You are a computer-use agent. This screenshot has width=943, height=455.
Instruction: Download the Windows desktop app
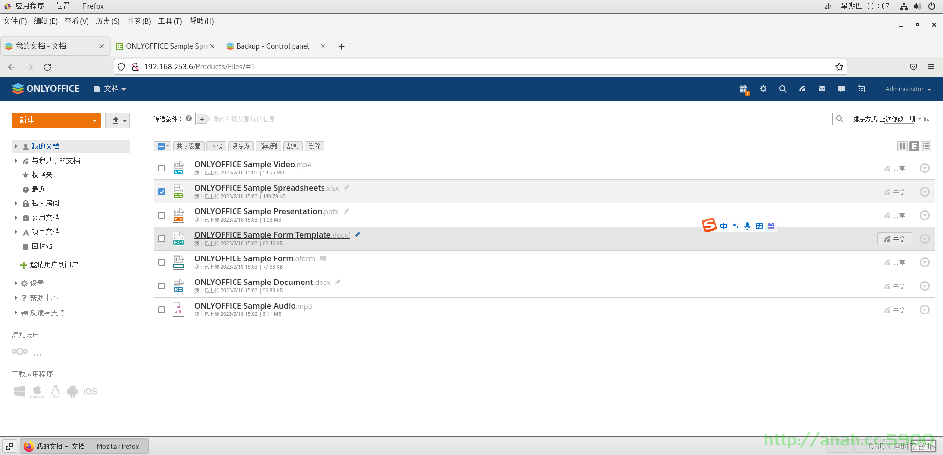pos(20,391)
